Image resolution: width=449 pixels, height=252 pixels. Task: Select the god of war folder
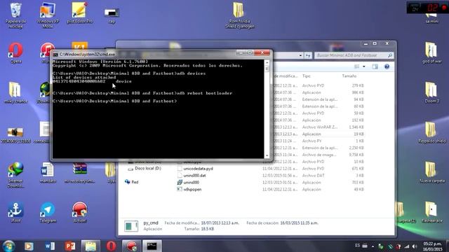point(431,53)
